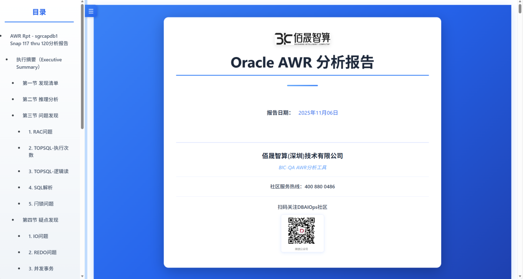523x279 pixels.
Task: Click the report date 2025年11月06日
Action: pyautogui.click(x=318, y=113)
